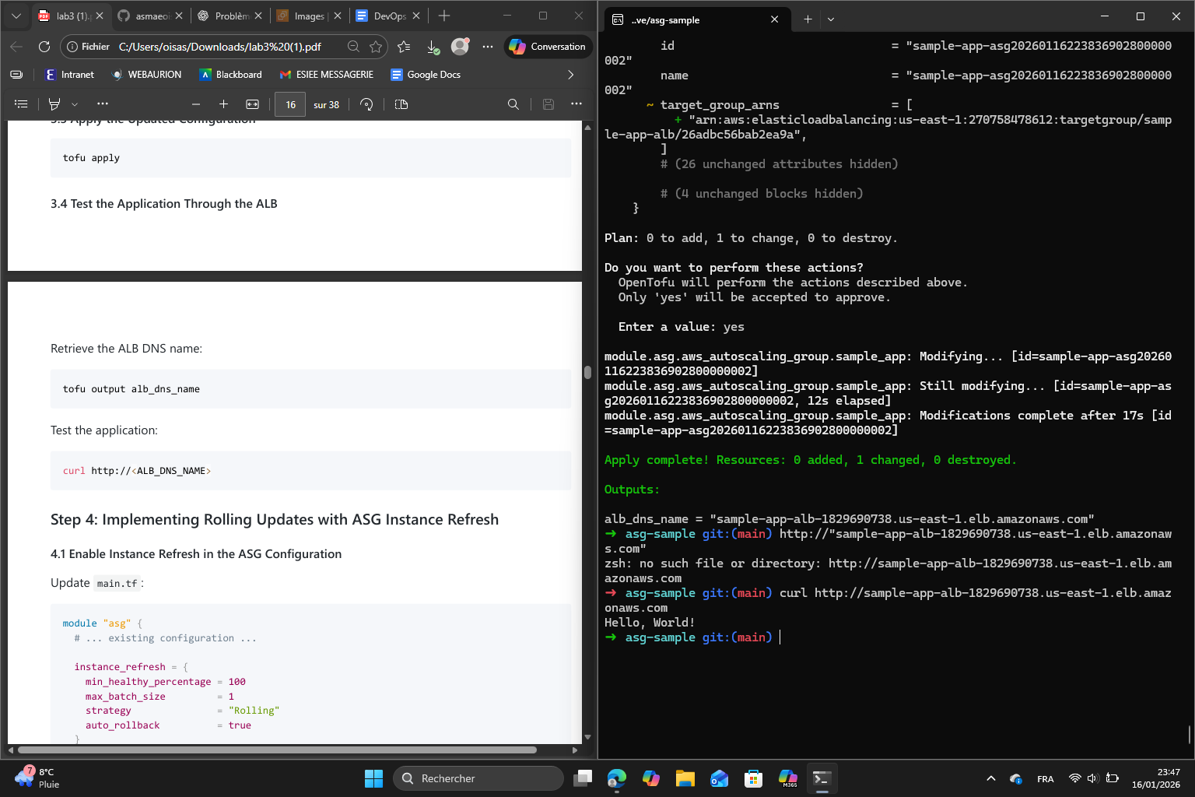This screenshot has height=797, width=1195.
Task: Toggle fit-to-width page view
Action: 252,104
